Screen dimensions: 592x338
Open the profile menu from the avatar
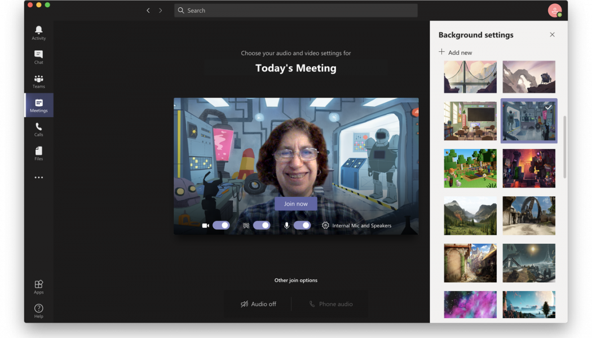pyautogui.click(x=554, y=10)
